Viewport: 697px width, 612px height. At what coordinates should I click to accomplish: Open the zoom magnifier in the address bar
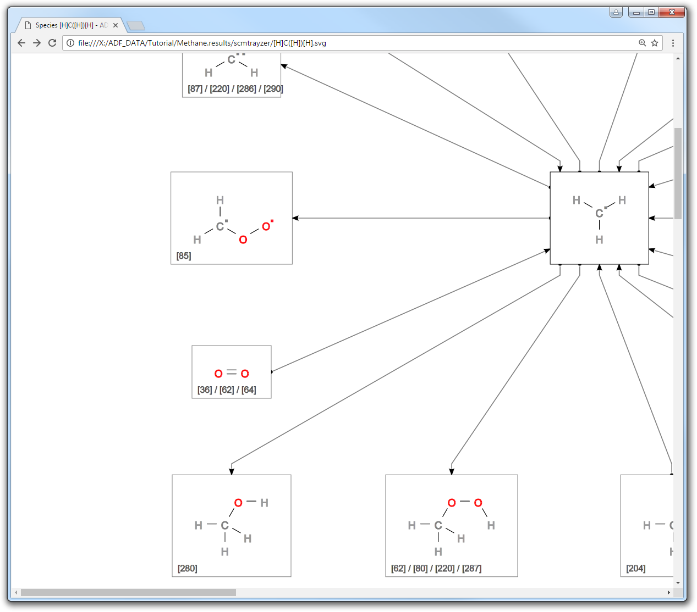[642, 43]
